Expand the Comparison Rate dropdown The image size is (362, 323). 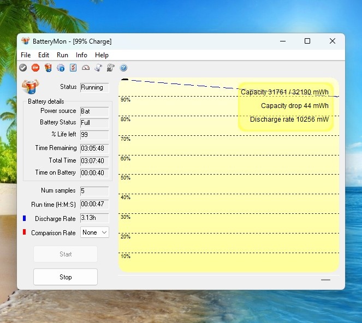point(94,232)
